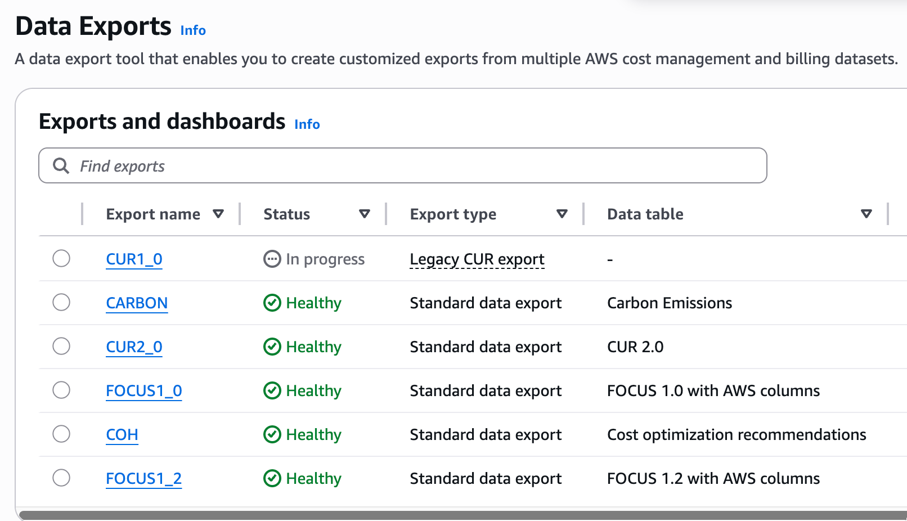This screenshot has width=907, height=521.
Task: Click the Cost optimization recommendations cell
Action: pyautogui.click(x=737, y=435)
